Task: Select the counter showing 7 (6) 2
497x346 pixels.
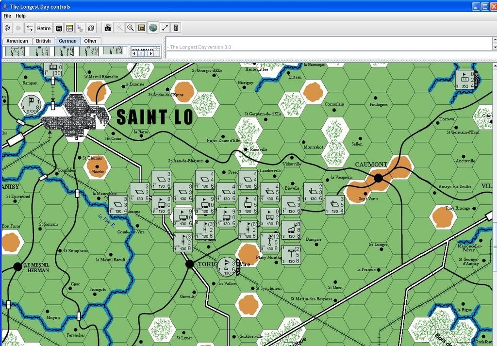Action: 248,230
